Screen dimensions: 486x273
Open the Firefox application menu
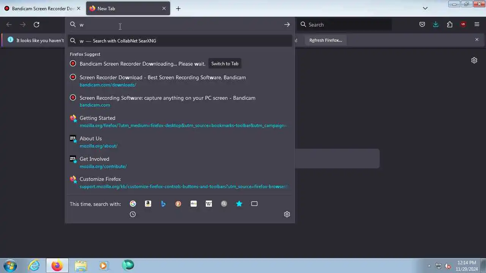[477, 25]
